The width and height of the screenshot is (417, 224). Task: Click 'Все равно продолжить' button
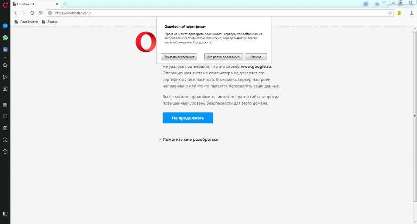pos(224,57)
